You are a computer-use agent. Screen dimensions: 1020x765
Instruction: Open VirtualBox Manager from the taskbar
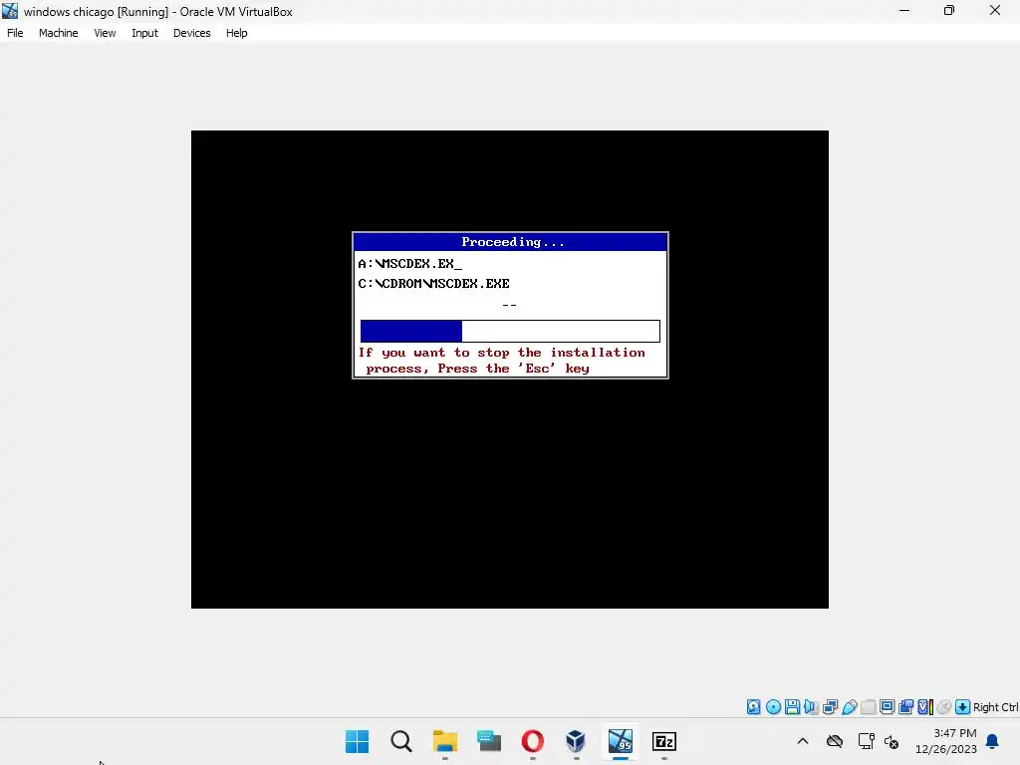coord(576,741)
